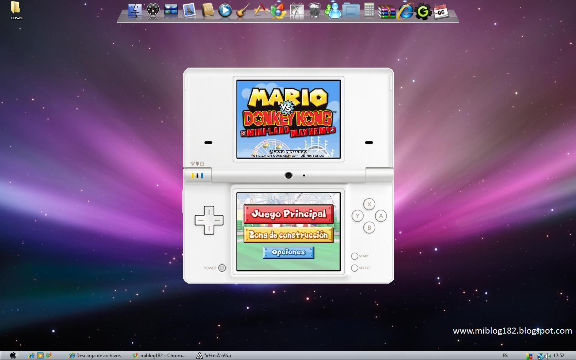Image resolution: width=576 pixels, height=360 pixels.
Task: Click the A button on DS
Action: (381, 216)
